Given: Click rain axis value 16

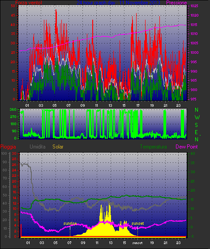Looking at the screenshot, I should [x=14, y=192].
